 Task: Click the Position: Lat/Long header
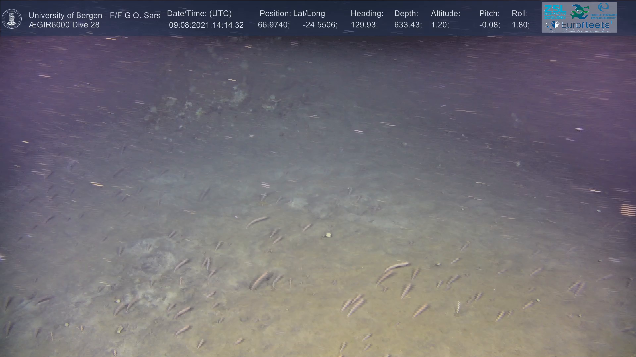click(x=292, y=13)
